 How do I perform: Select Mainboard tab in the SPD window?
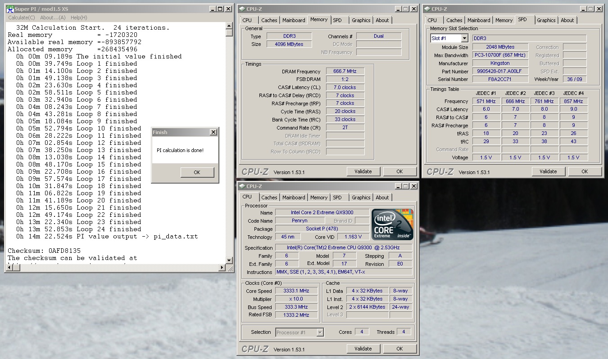pyautogui.click(x=479, y=20)
